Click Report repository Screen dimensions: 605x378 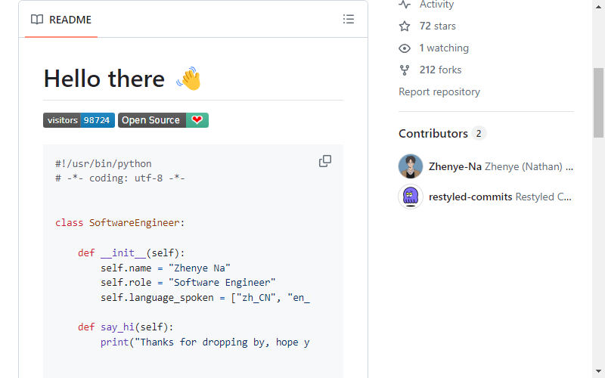pos(439,91)
